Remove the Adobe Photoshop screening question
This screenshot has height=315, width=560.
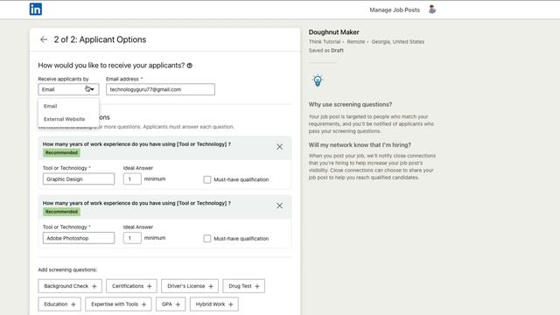280,206
